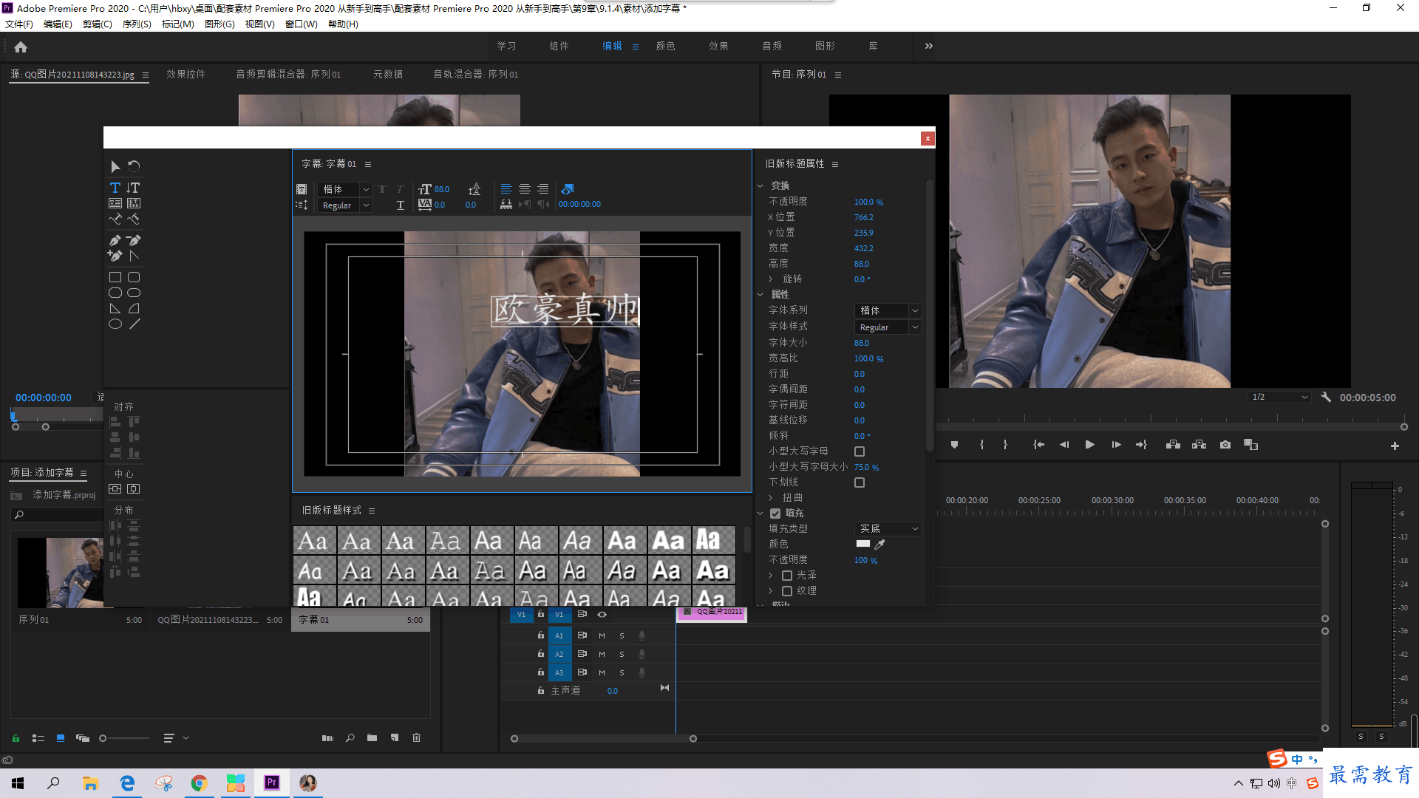The width and height of the screenshot is (1419, 798).
Task: Select the Delete Anchor Point tool
Action: point(134,240)
